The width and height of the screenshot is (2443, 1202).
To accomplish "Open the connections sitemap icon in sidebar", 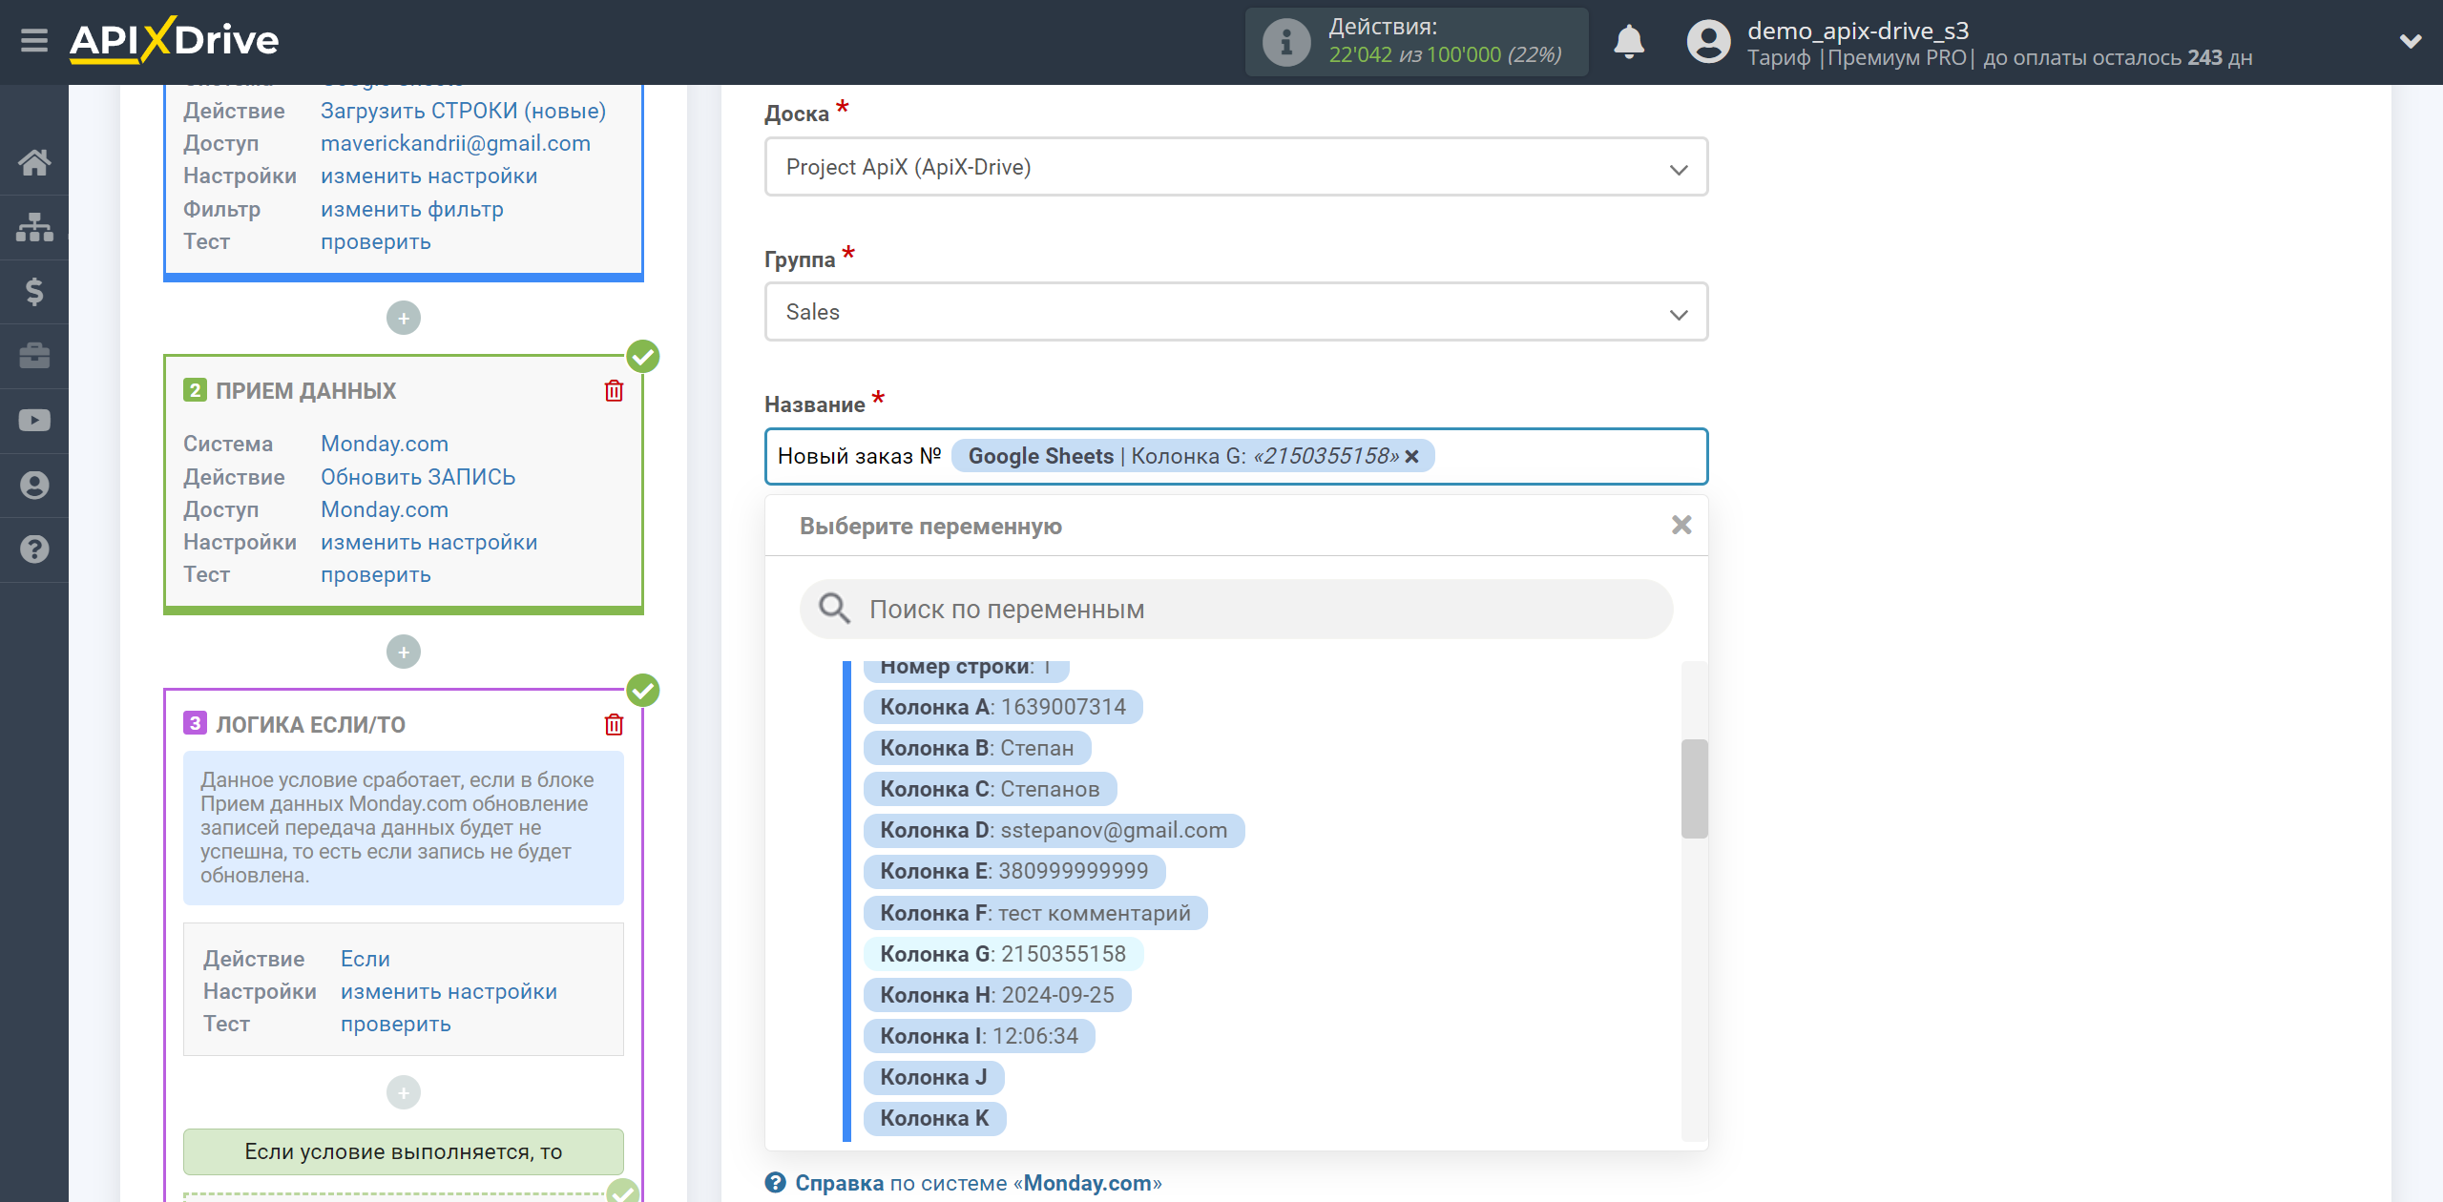I will tap(34, 227).
